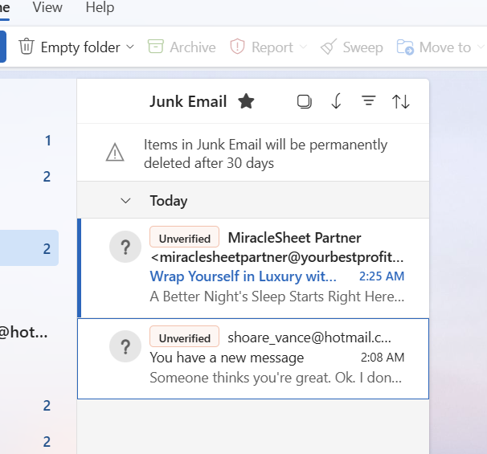Click the Move to folder icon
The width and height of the screenshot is (487, 454).
405,47
